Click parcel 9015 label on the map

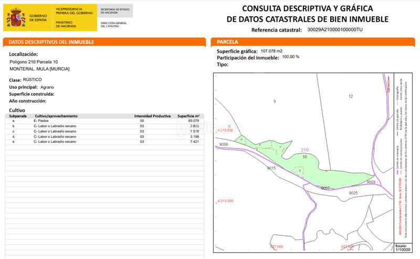coord(271,168)
